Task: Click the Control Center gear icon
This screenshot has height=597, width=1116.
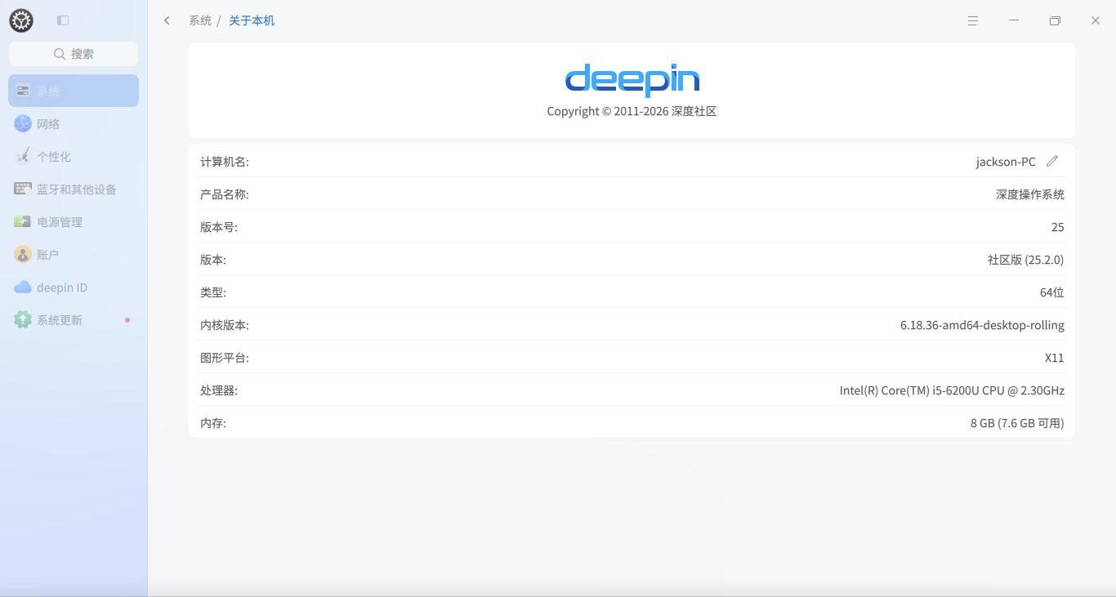Action: coord(21,20)
